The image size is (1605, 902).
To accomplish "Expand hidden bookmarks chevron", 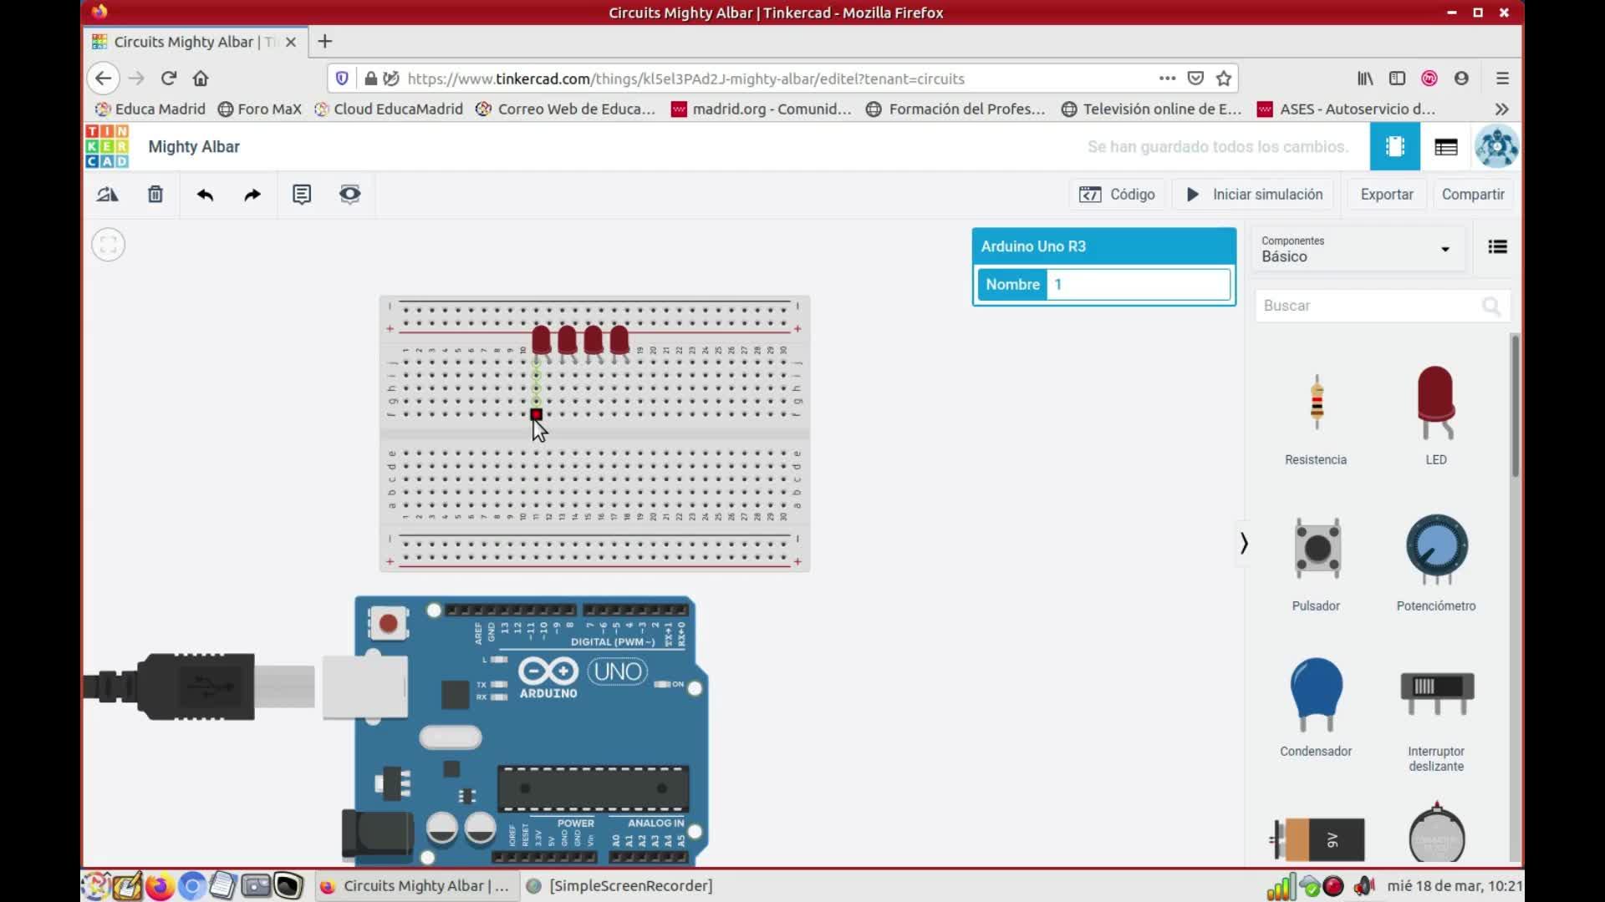I will click(x=1501, y=109).
